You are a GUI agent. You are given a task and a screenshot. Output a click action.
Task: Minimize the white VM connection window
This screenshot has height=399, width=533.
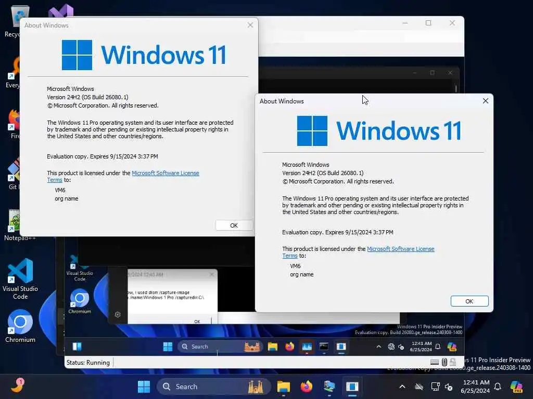(405, 23)
